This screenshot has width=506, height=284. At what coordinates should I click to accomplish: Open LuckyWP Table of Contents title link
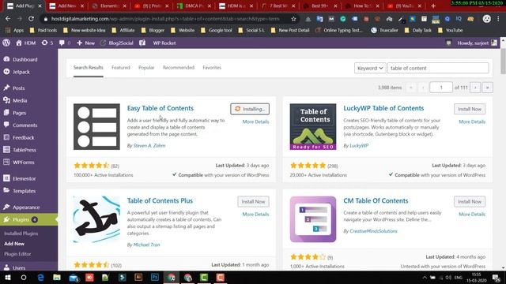[x=383, y=108]
